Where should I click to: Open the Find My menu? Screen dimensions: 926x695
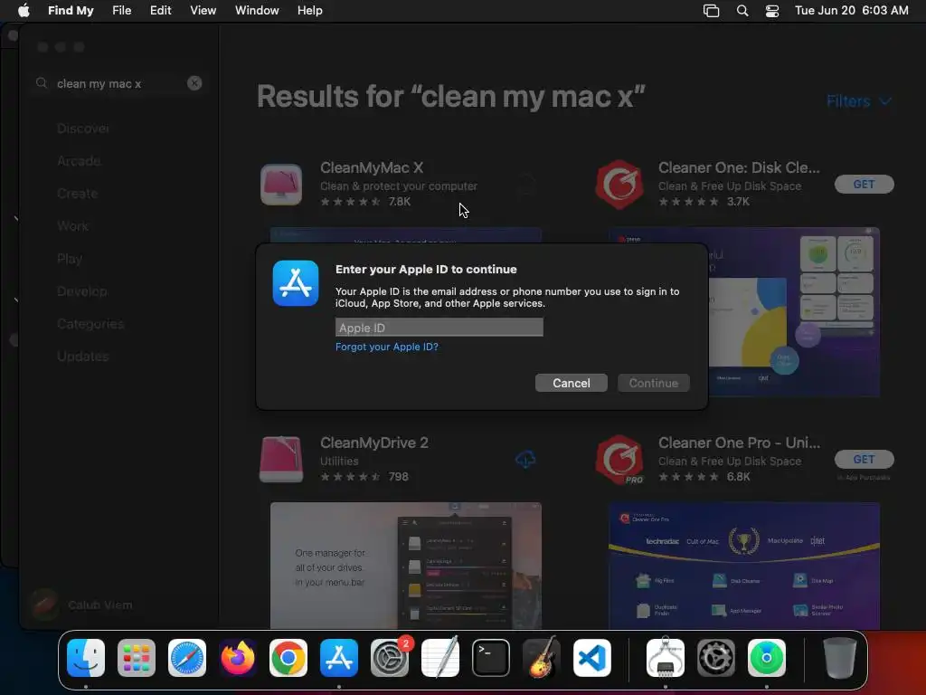71,11
